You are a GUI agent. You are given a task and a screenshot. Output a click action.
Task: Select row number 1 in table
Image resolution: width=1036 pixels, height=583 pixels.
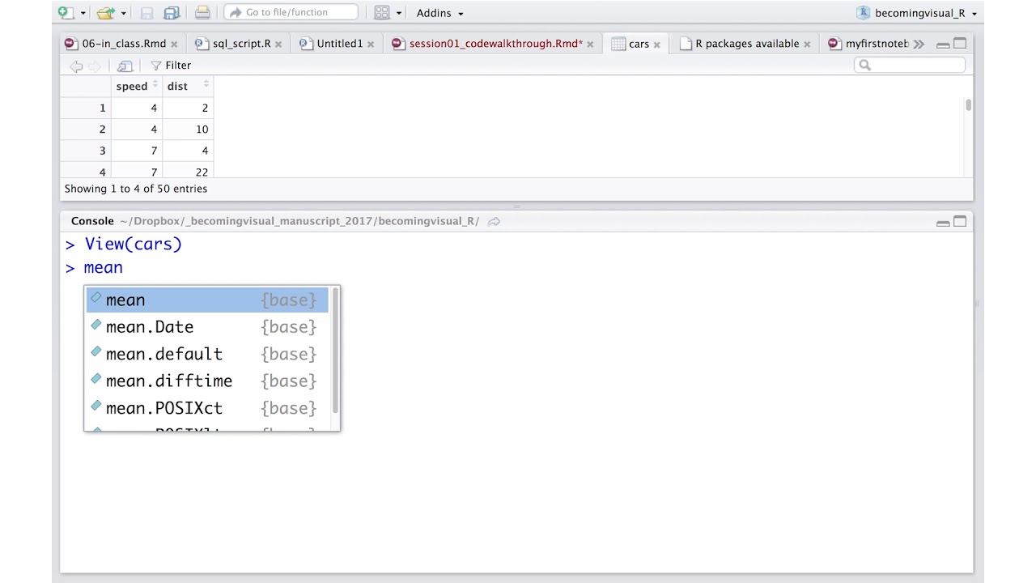click(86, 108)
